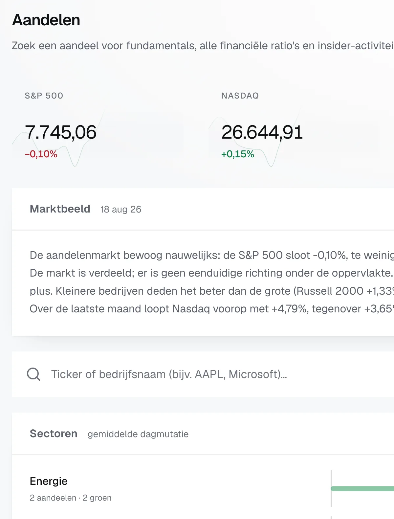Click the green Energie sector bar
394x519 pixels.
pos(362,489)
